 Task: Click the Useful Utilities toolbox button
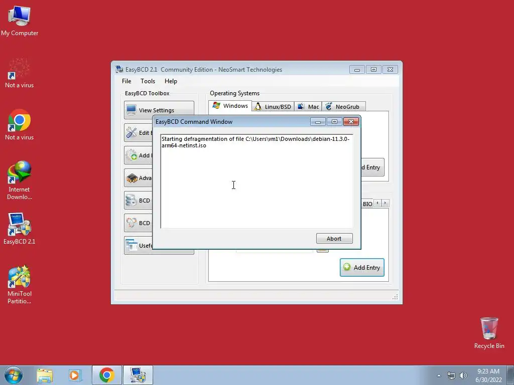pyautogui.click(x=139, y=245)
